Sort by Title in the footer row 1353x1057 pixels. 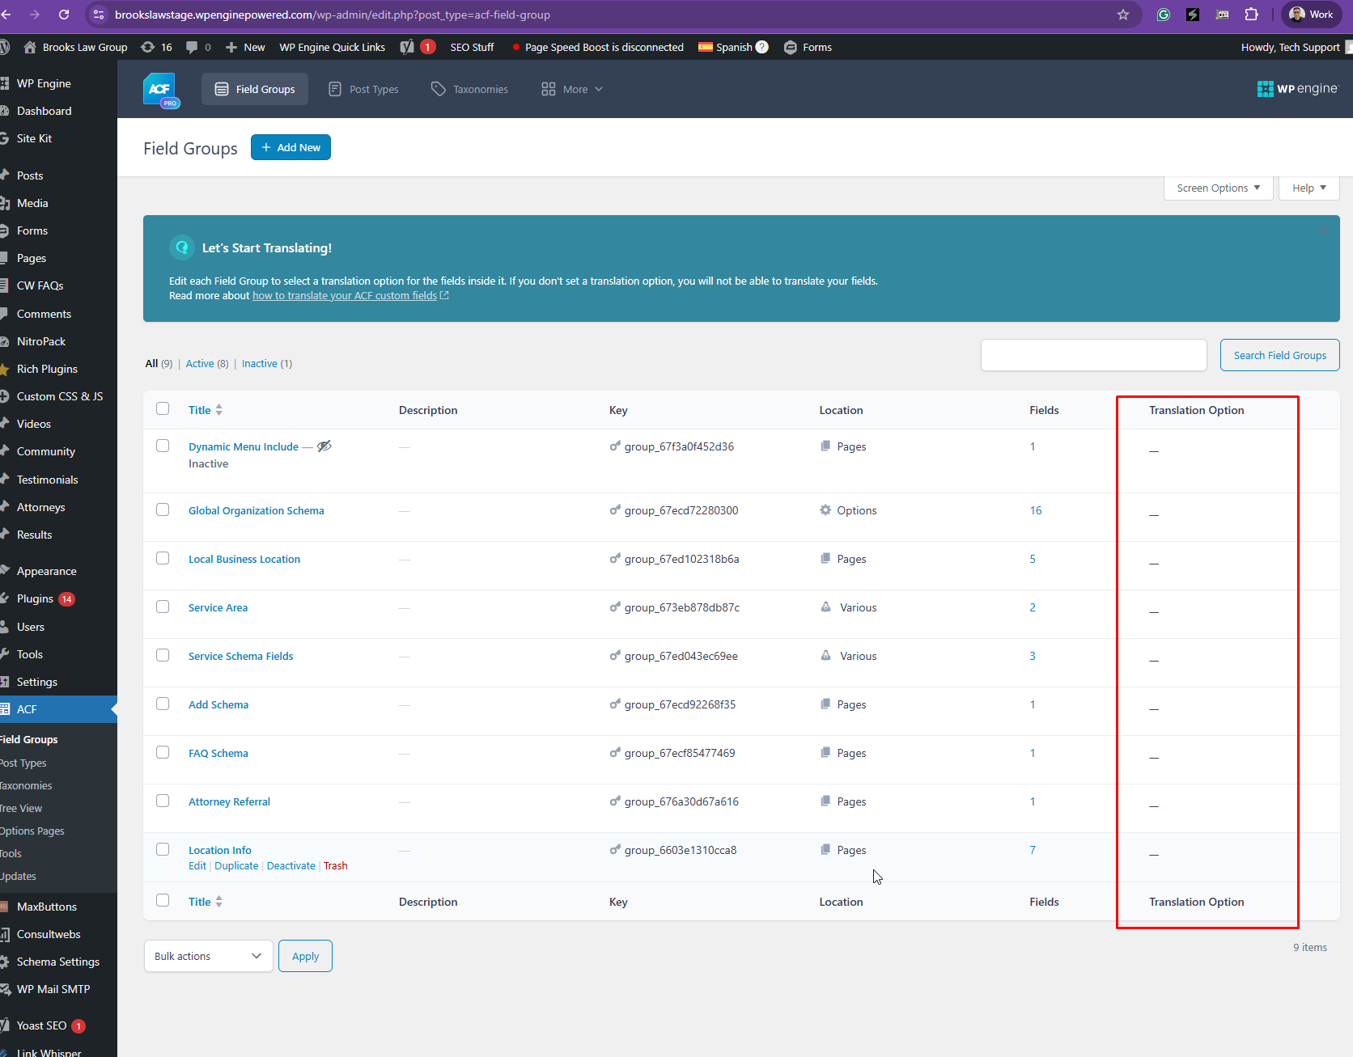[206, 902]
